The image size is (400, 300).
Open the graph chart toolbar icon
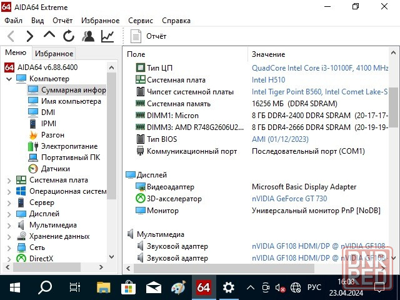point(107,36)
